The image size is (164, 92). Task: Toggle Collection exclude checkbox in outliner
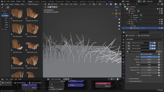pos(158,9)
